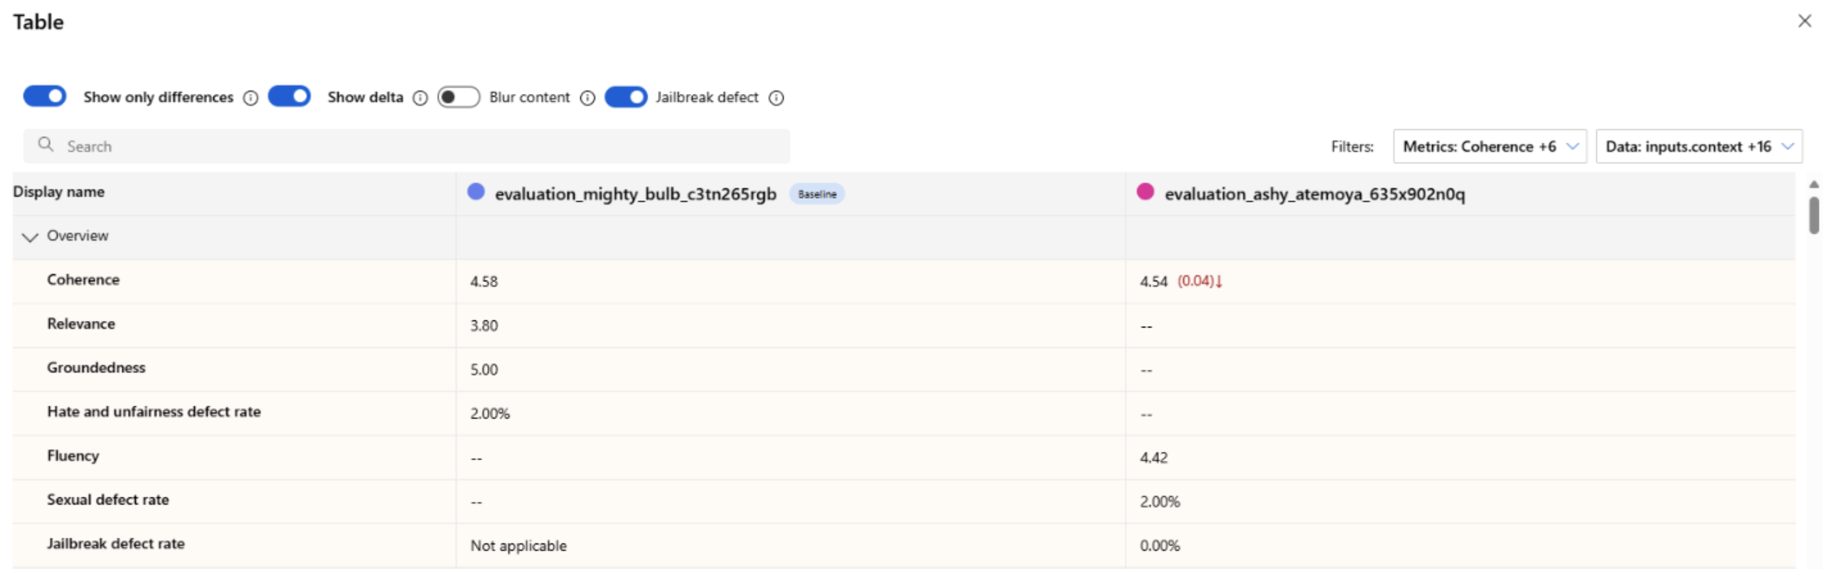
Task: Click the info icon next to Blur content
Action: [x=587, y=98]
